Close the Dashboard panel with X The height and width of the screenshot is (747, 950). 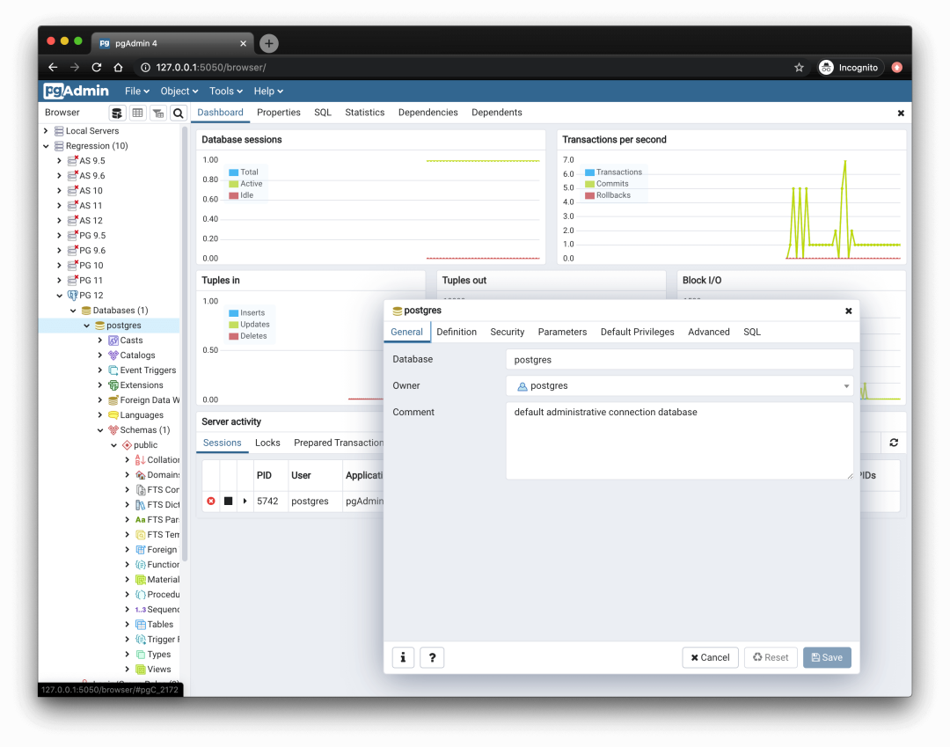(x=901, y=114)
